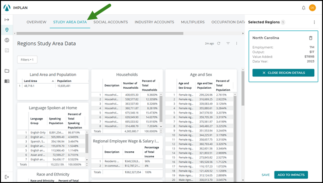
Task: Expand the sidebar with arrow icon
Action: point(7,20)
